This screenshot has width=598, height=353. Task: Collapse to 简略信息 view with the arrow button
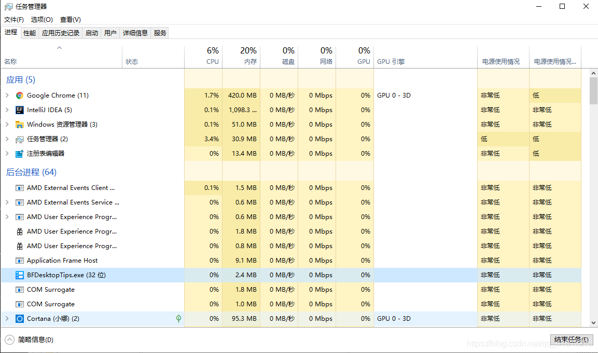[x=9, y=340]
